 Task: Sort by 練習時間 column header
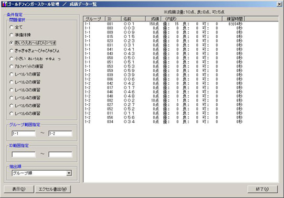[233, 19]
